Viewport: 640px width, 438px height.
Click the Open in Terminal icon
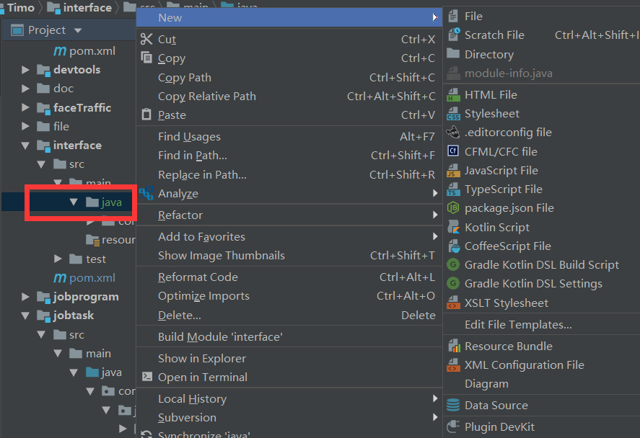point(146,377)
